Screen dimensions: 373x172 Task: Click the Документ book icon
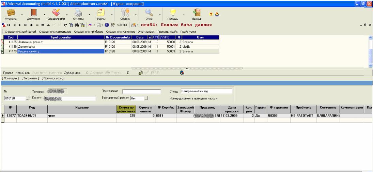pyautogui.click(x=33, y=13)
